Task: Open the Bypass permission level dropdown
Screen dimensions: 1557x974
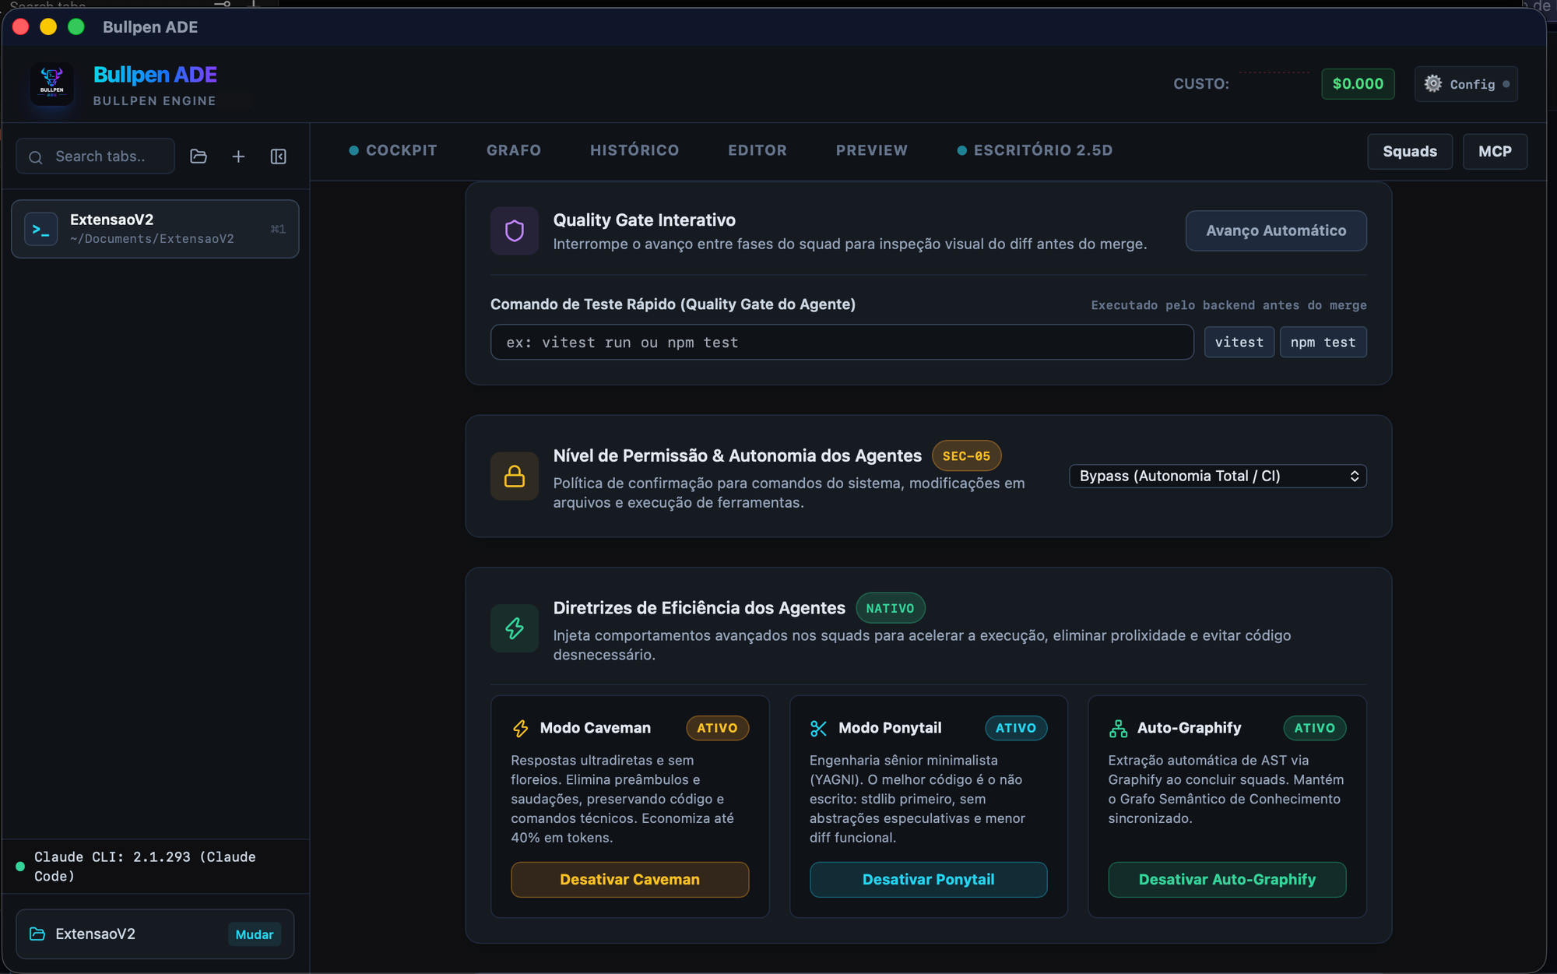Action: (x=1218, y=476)
